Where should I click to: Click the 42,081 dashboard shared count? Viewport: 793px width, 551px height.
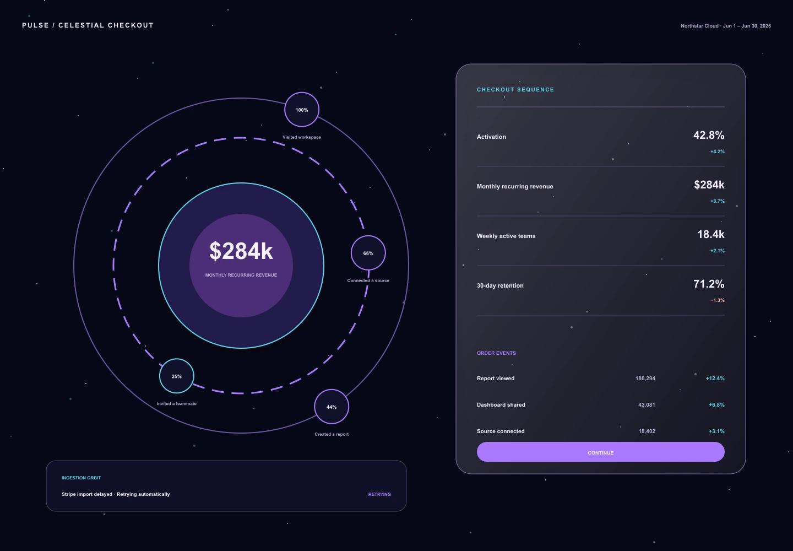click(x=647, y=405)
